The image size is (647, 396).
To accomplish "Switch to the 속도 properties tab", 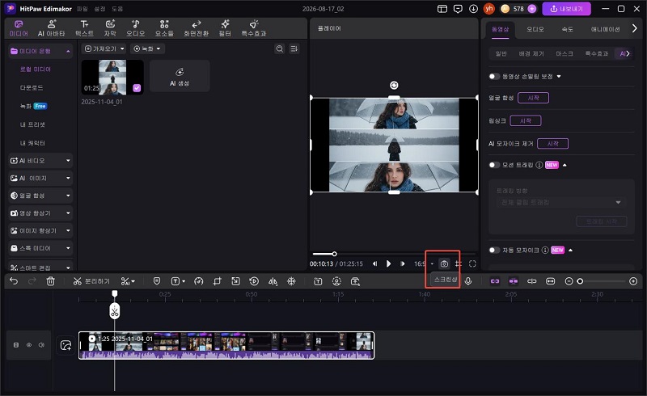I will coord(568,29).
